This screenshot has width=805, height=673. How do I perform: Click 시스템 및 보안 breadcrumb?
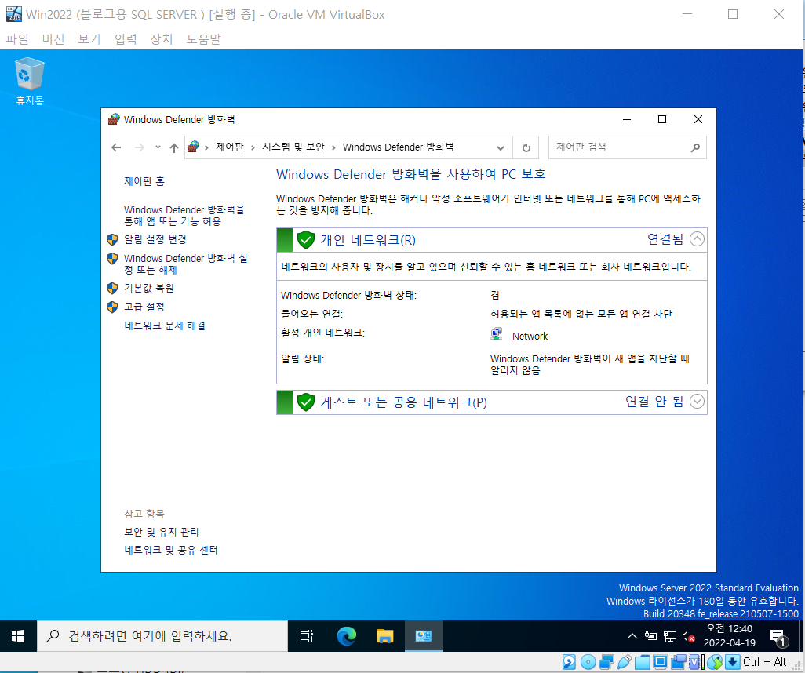click(293, 147)
